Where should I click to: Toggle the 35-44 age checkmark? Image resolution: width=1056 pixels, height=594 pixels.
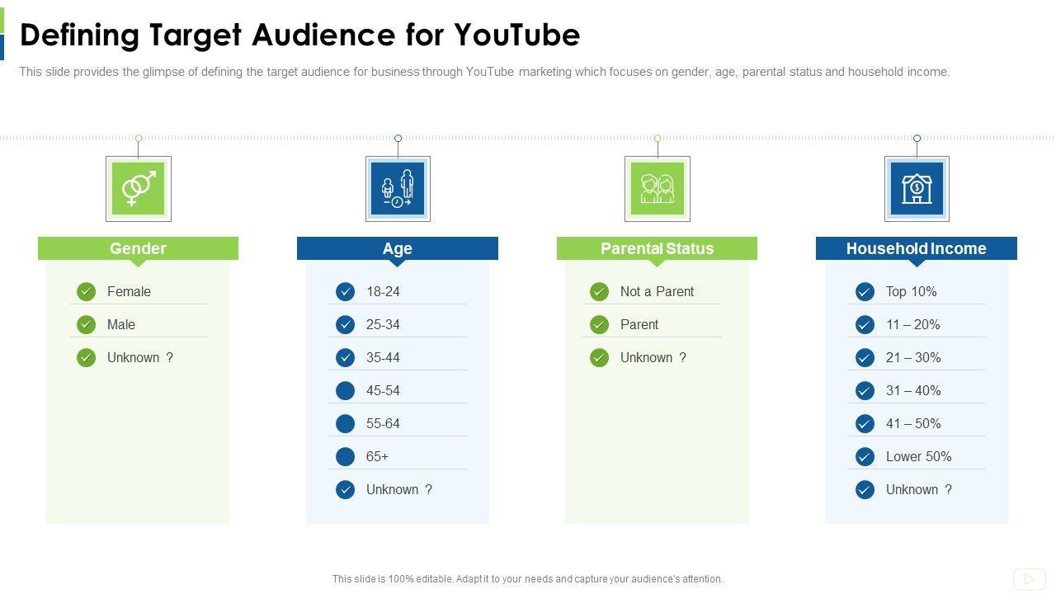[346, 357]
